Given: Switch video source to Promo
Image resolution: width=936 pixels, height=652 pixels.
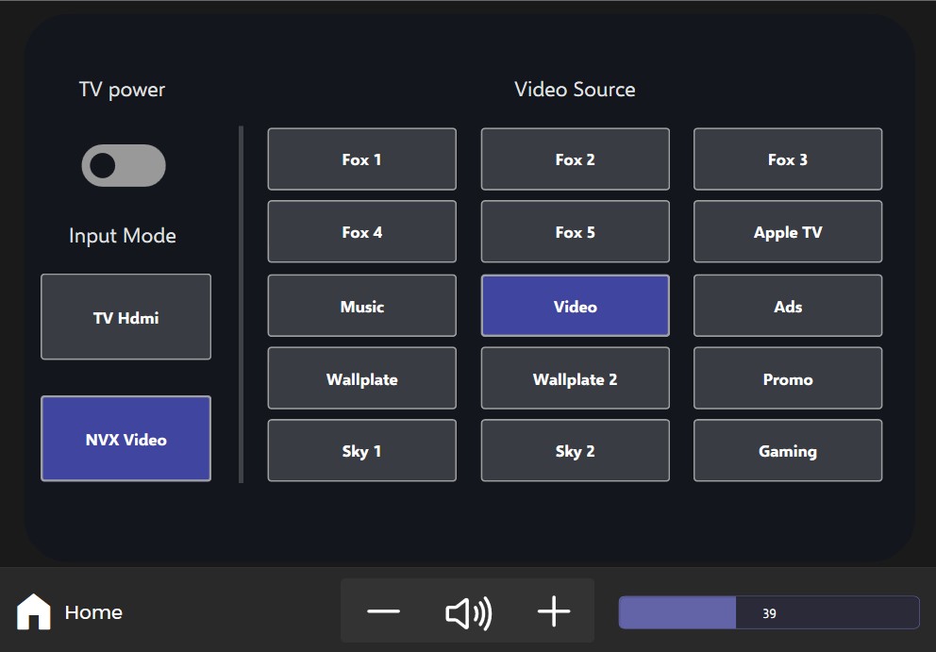Looking at the screenshot, I should point(787,377).
